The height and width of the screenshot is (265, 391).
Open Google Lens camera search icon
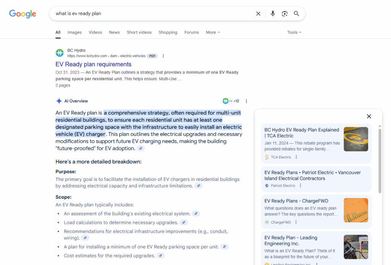pos(284,13)
